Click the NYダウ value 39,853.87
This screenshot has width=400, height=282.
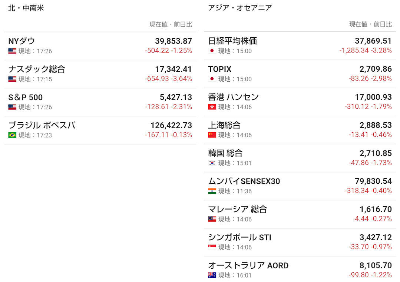(x=173, y=41)
